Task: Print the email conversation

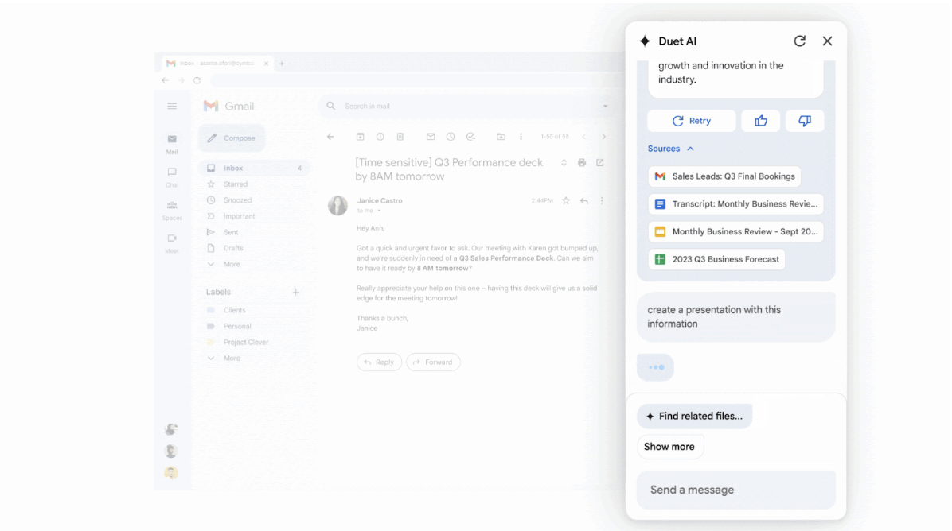Action: [582, 162]
